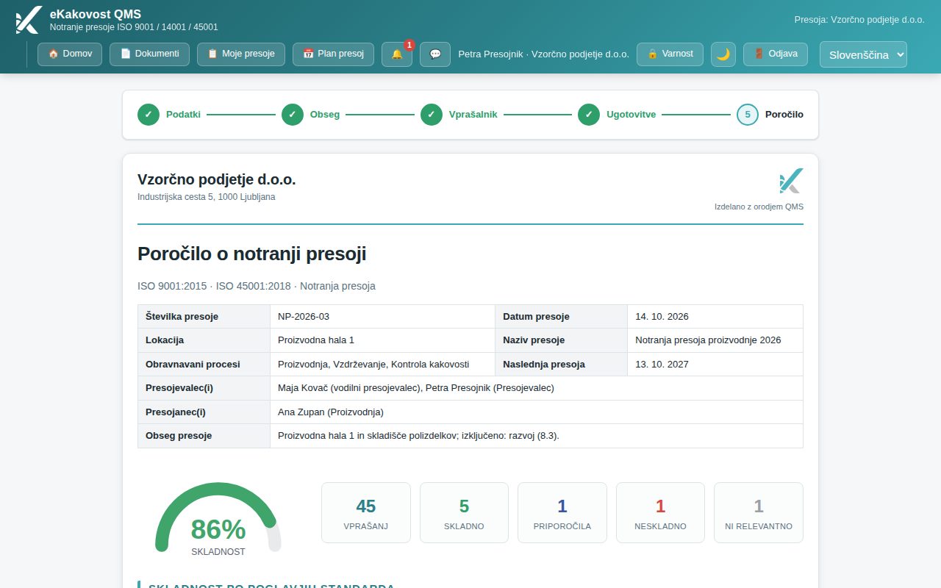Click the eKakovost logo on the report
This screenshot has height=588, width=941.
point(791,181)
